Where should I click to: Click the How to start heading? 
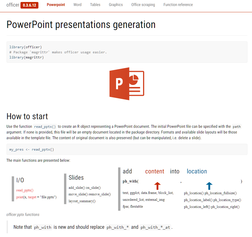pos(27,116)
